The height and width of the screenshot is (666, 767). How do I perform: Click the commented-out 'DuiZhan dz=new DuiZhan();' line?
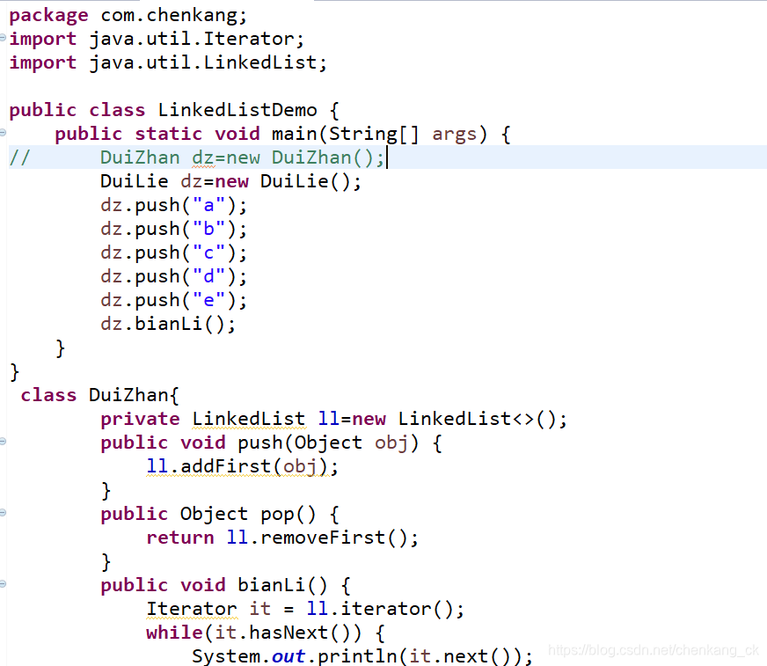[197, 158]
